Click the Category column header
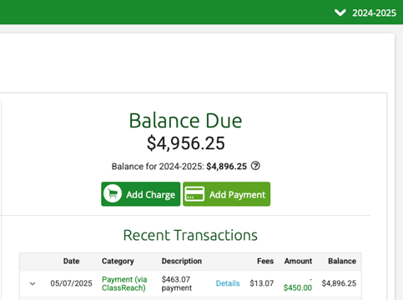Screen dimensions: 403x300 point(118,261)
